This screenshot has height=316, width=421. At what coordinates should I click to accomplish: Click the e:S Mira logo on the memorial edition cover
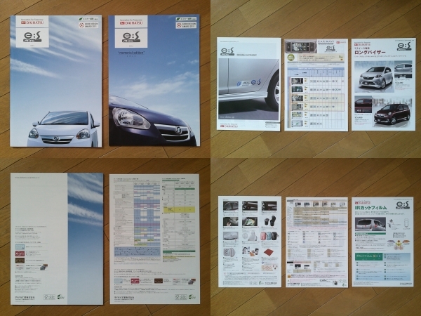pyautogui.click(x=131, y=37)
